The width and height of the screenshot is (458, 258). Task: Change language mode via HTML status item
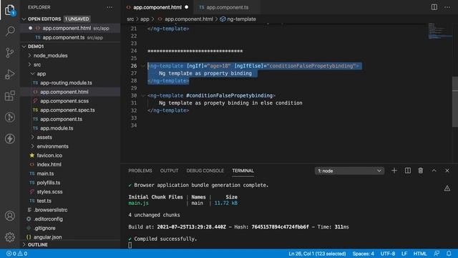(420, 254)
